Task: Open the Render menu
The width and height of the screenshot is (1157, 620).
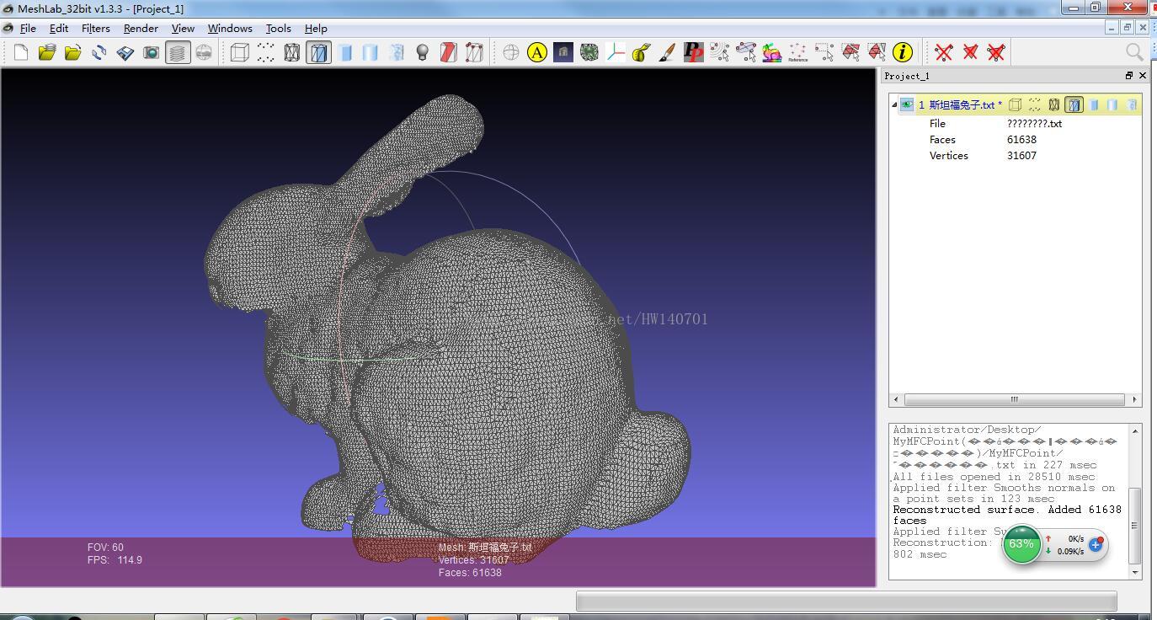Action: (x=141, y=28)
